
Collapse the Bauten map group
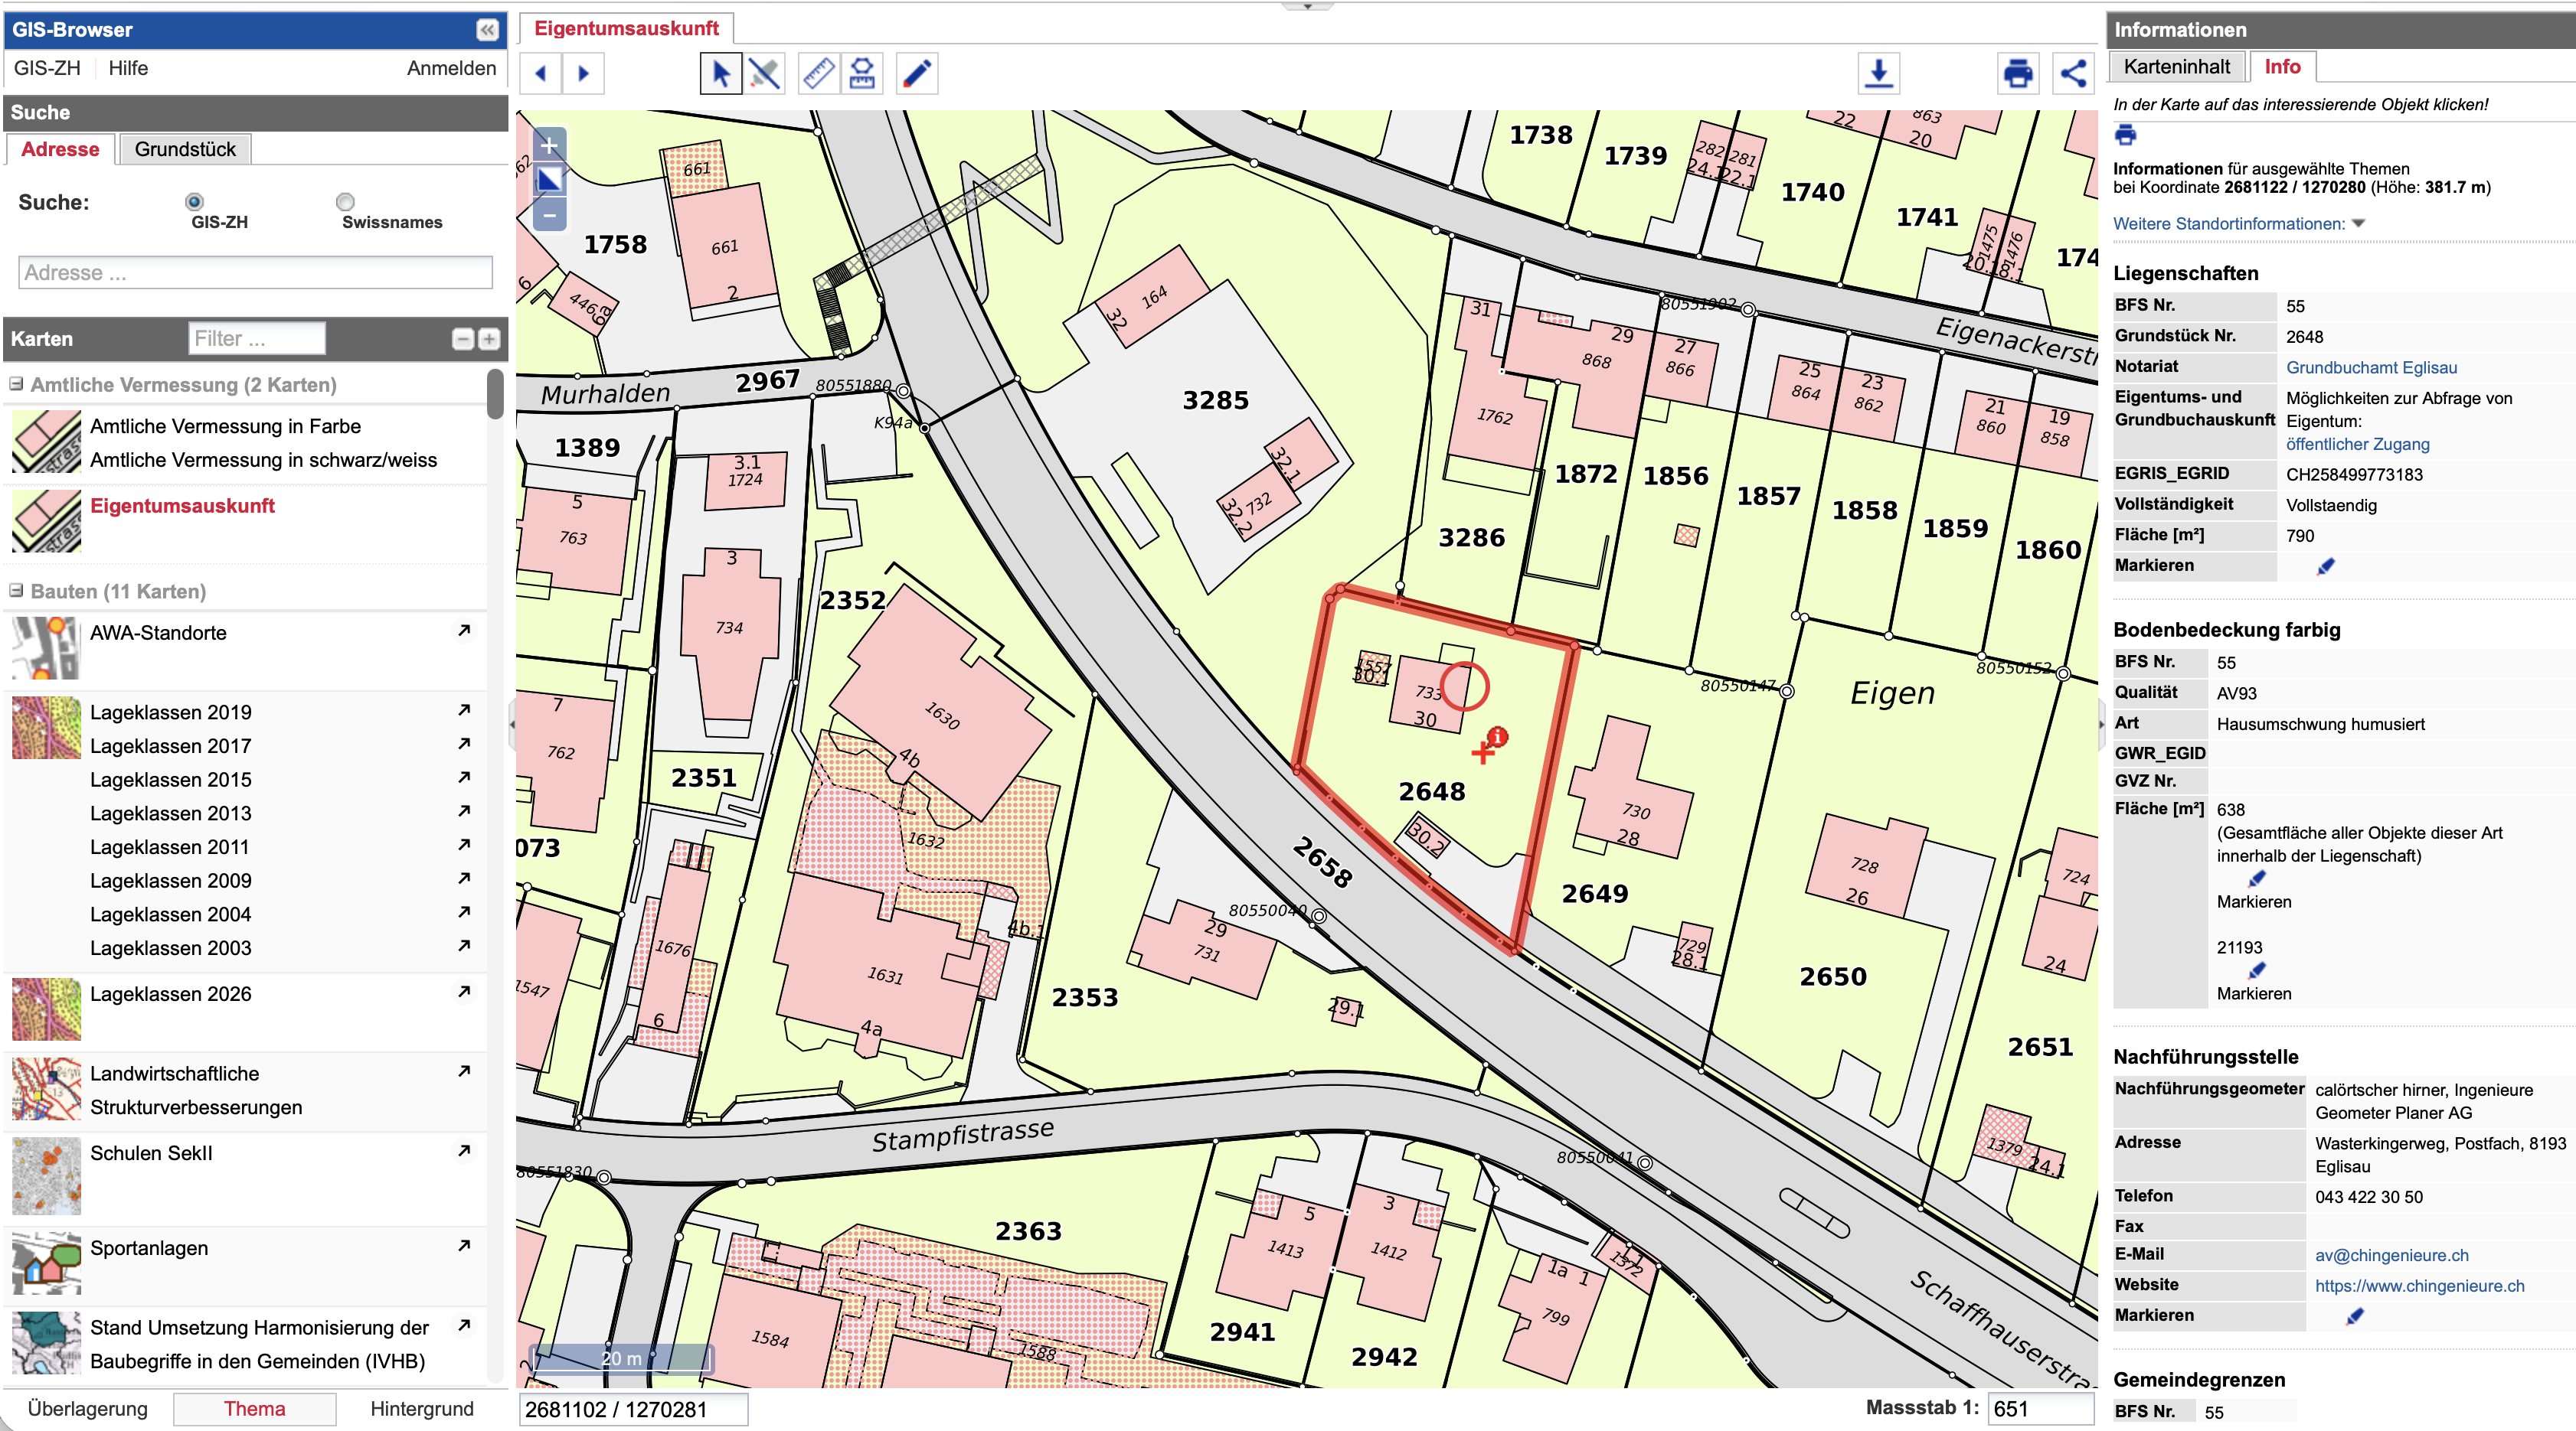click(17, 592)
